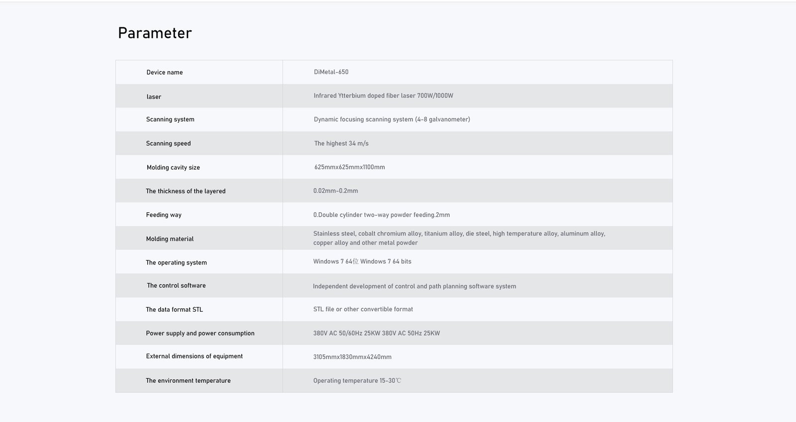Click the Feeding way label
The height and width of the screenshot is (422, 796).
(x=164, y=215)
